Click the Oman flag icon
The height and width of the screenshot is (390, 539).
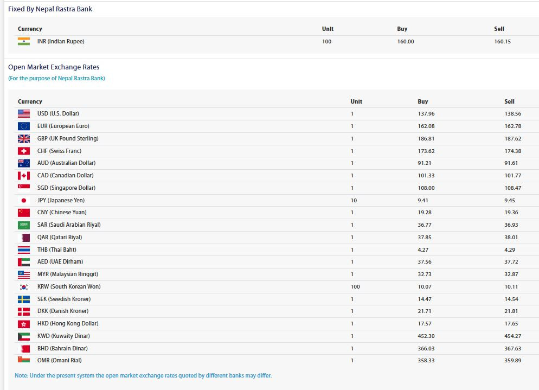pyautogui.click(x=24, y=360)
